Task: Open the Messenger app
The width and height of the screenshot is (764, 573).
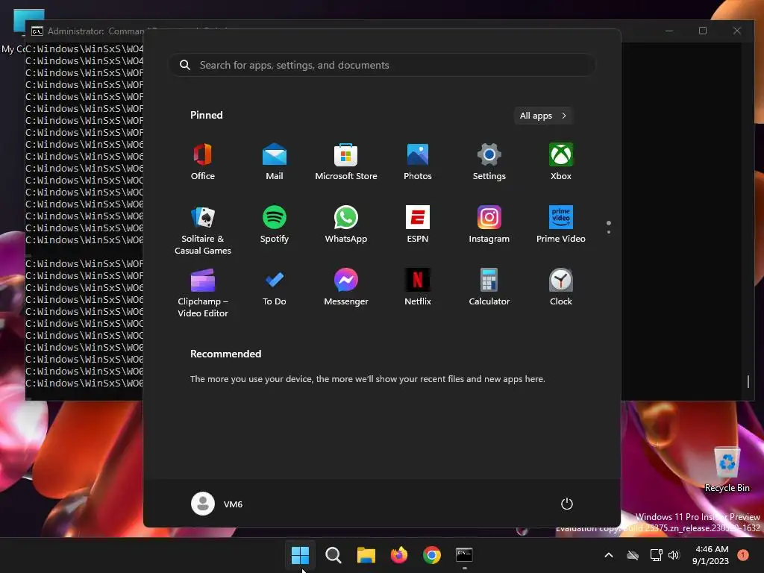Action: pyautogui.click(x=346, y=288)
